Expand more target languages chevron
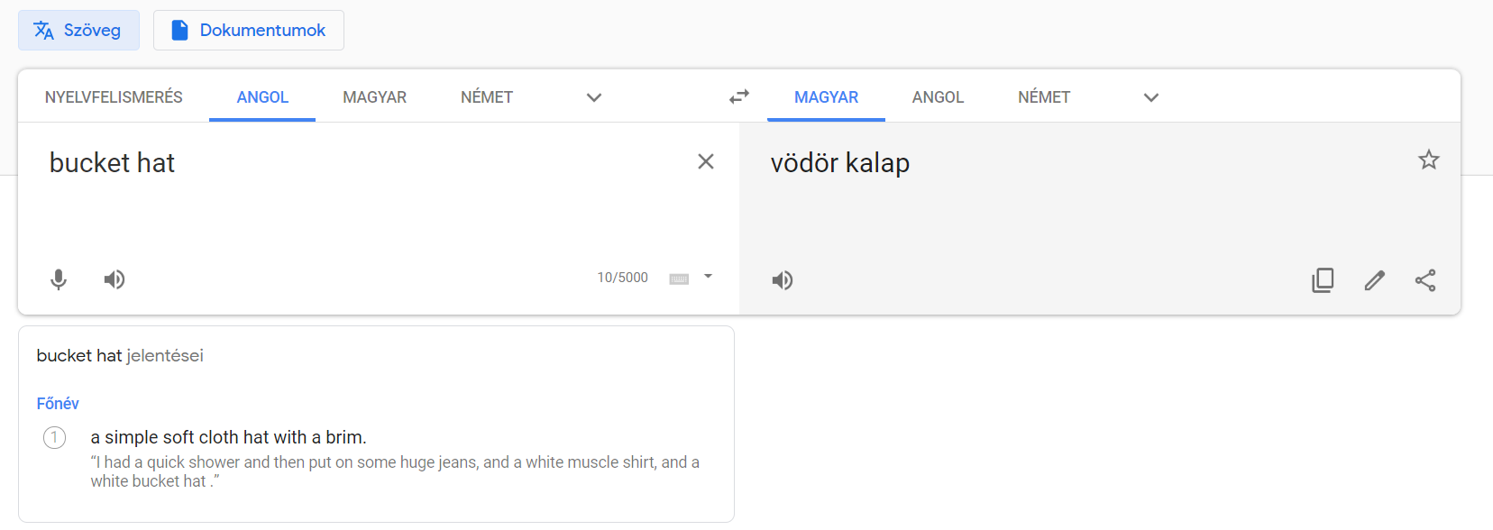 pyautogui.click(x=1151, y=97)
